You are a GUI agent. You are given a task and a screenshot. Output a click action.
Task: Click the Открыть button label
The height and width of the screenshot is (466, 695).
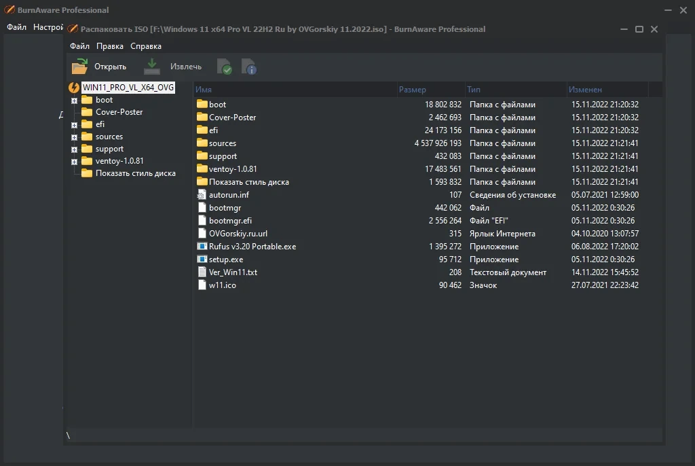(111, 67)
